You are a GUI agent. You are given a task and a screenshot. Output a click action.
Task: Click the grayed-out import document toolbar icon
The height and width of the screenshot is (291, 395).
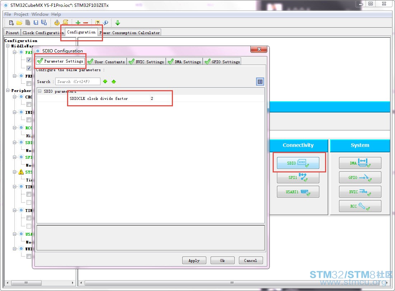coord(28,23)
